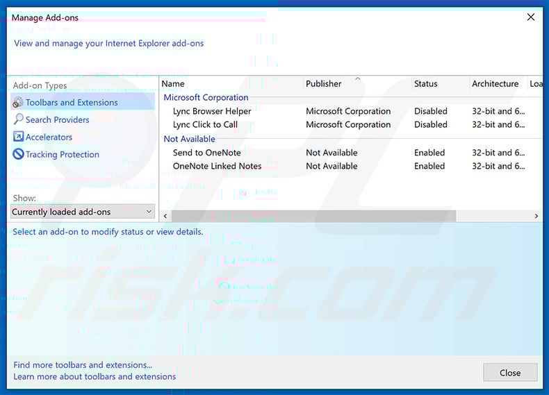Click architecture cell of Lync Browser Helper
Screen dimensions: 549x395
coord(498,111)
